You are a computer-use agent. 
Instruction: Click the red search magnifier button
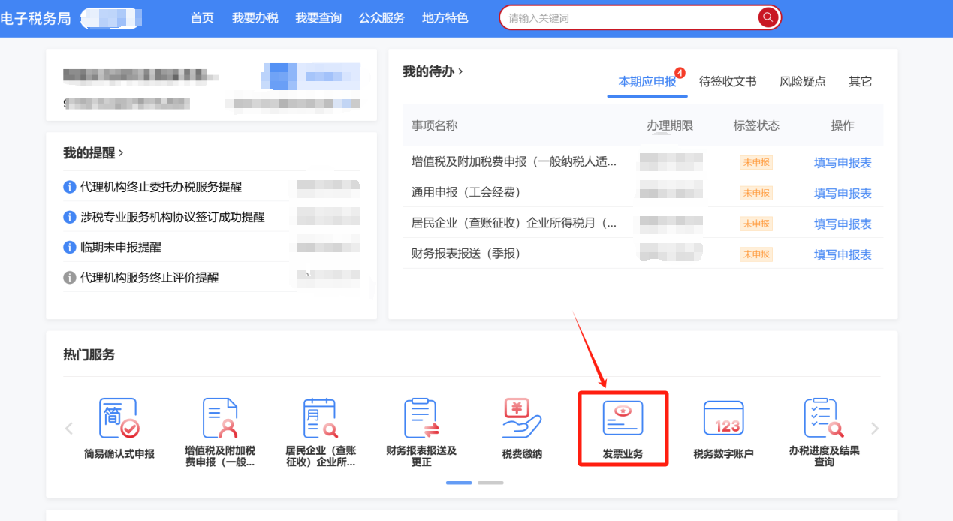tap(768, 17)
